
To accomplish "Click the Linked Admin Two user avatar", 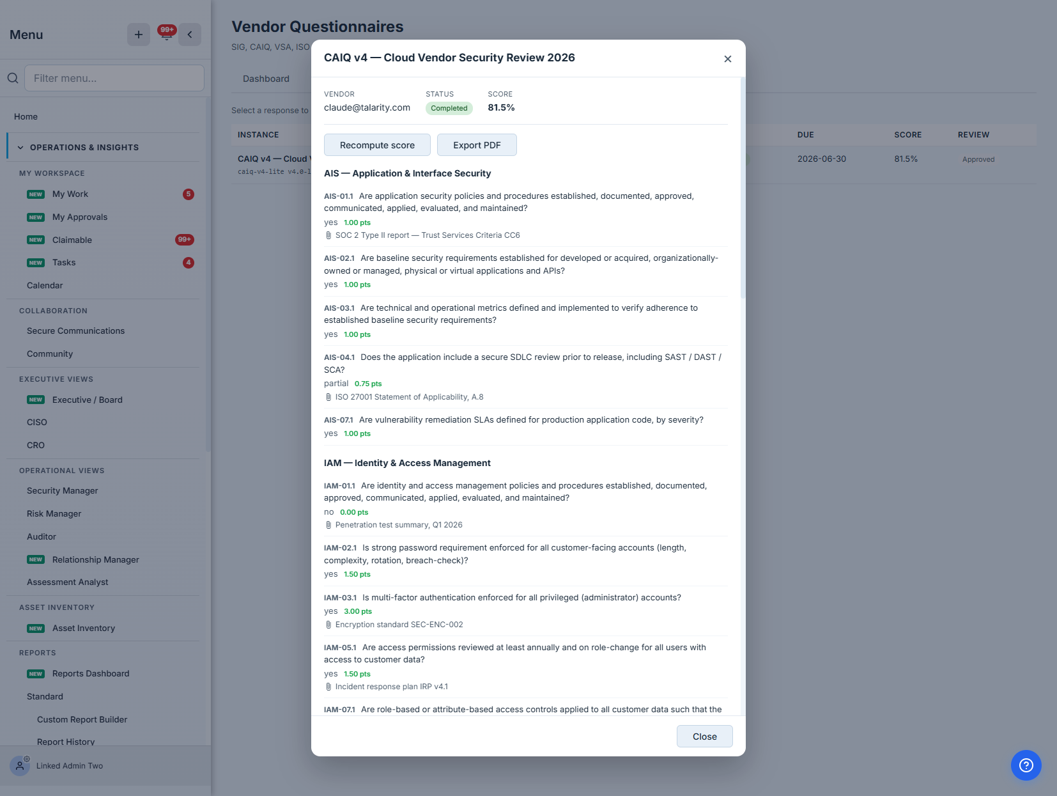I will [x=20, y=765].
